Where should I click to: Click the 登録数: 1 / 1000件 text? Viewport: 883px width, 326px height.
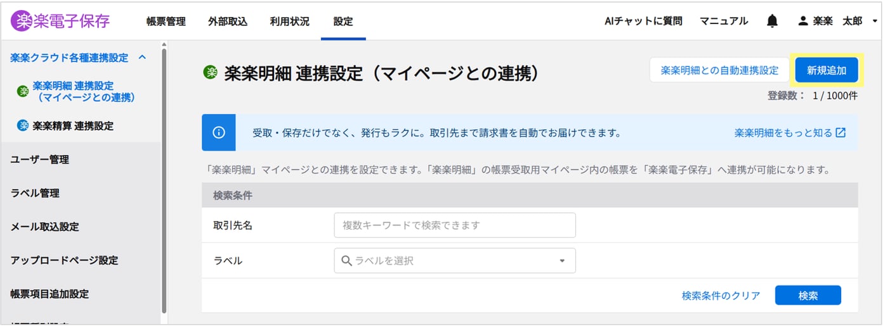tap(813, 96)
